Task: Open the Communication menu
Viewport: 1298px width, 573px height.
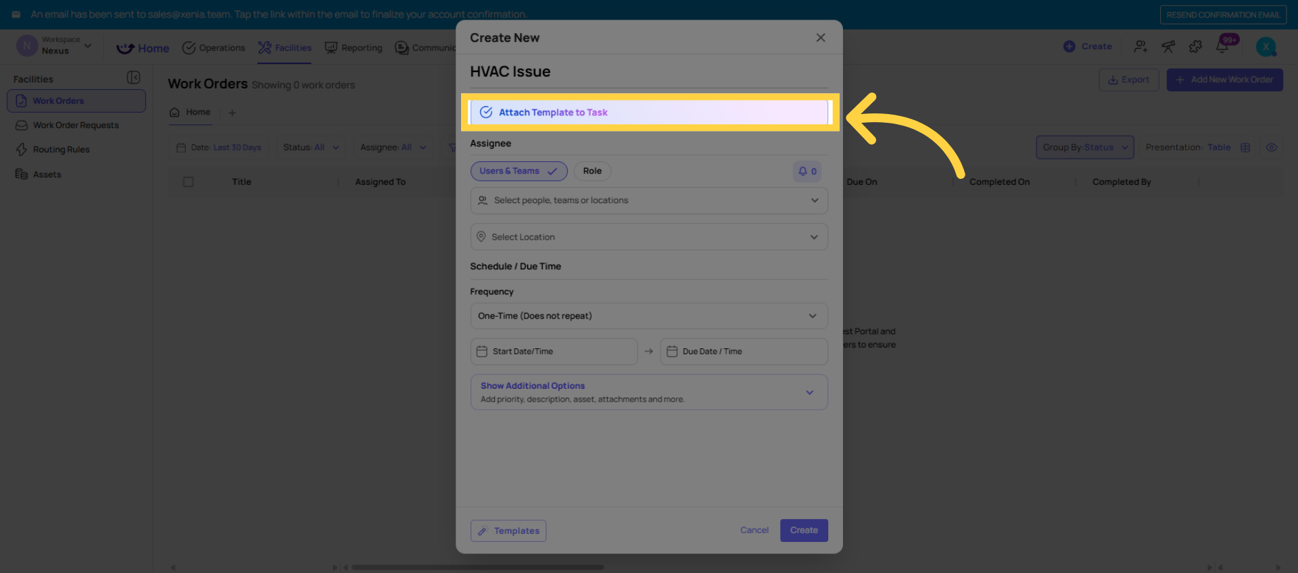Action: tap(425, 48)
